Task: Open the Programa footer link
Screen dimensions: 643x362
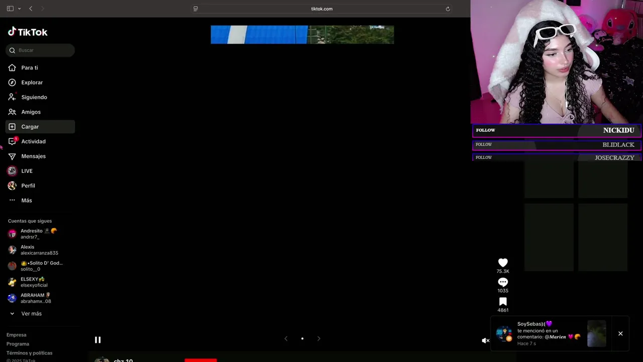Action: click(x=18, y=344)
